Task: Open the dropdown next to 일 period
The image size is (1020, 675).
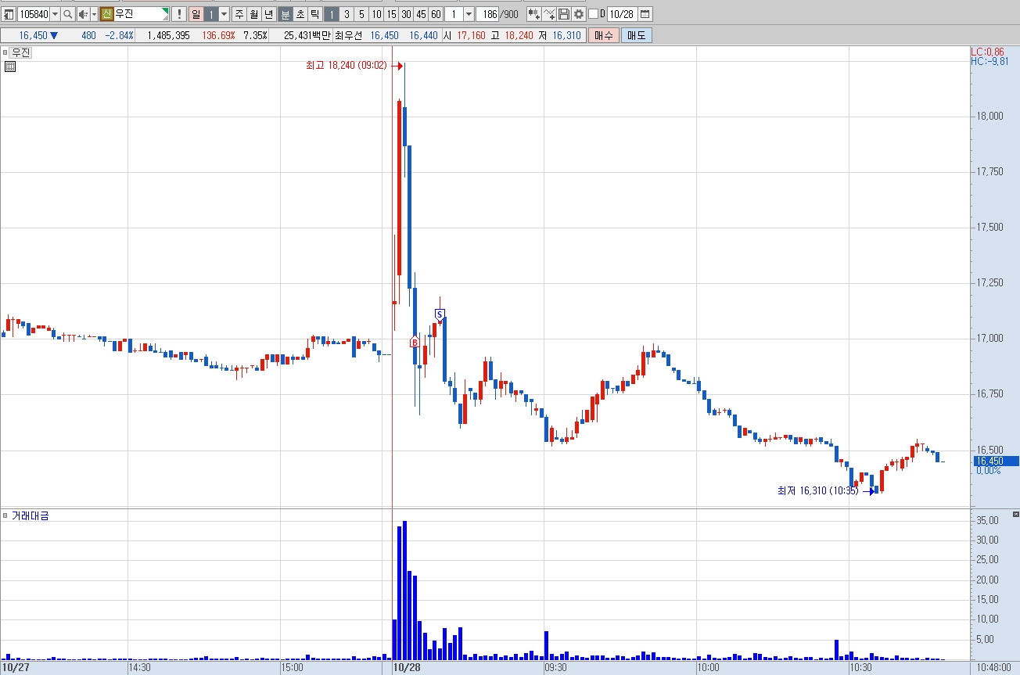Action: 224,14
